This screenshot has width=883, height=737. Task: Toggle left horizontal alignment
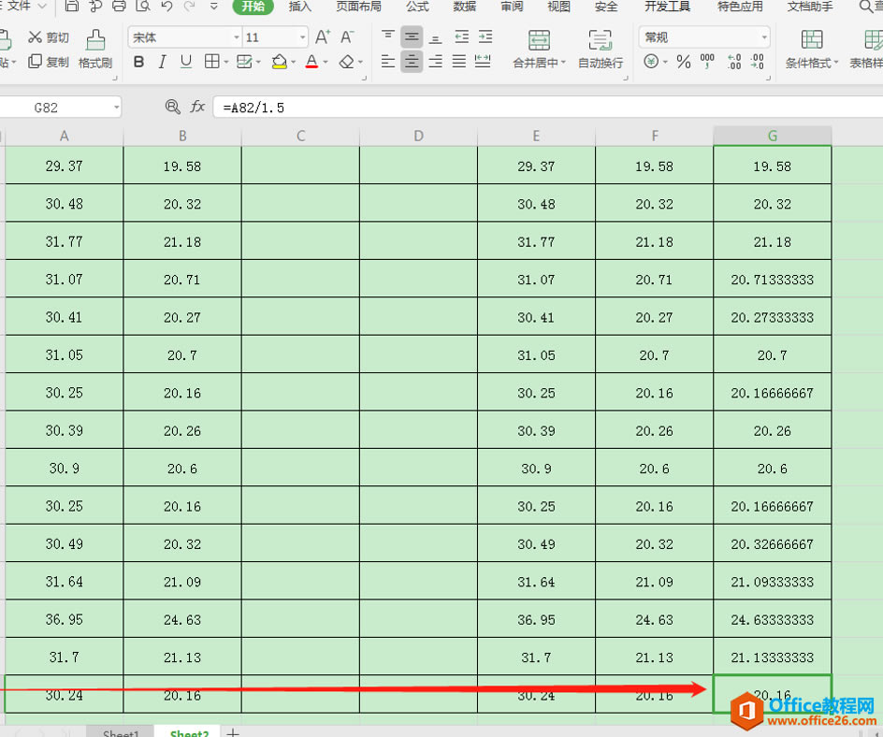(x=388, y=62)
